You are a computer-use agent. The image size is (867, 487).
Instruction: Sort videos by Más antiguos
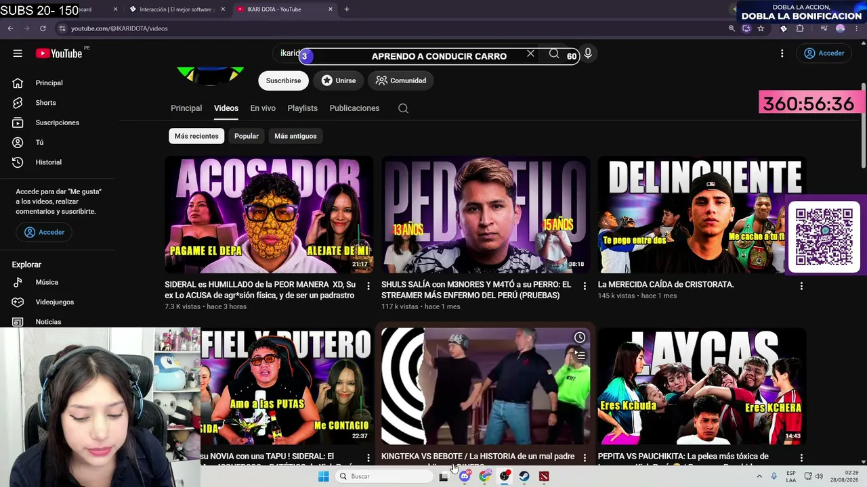[x=295, y=136]
